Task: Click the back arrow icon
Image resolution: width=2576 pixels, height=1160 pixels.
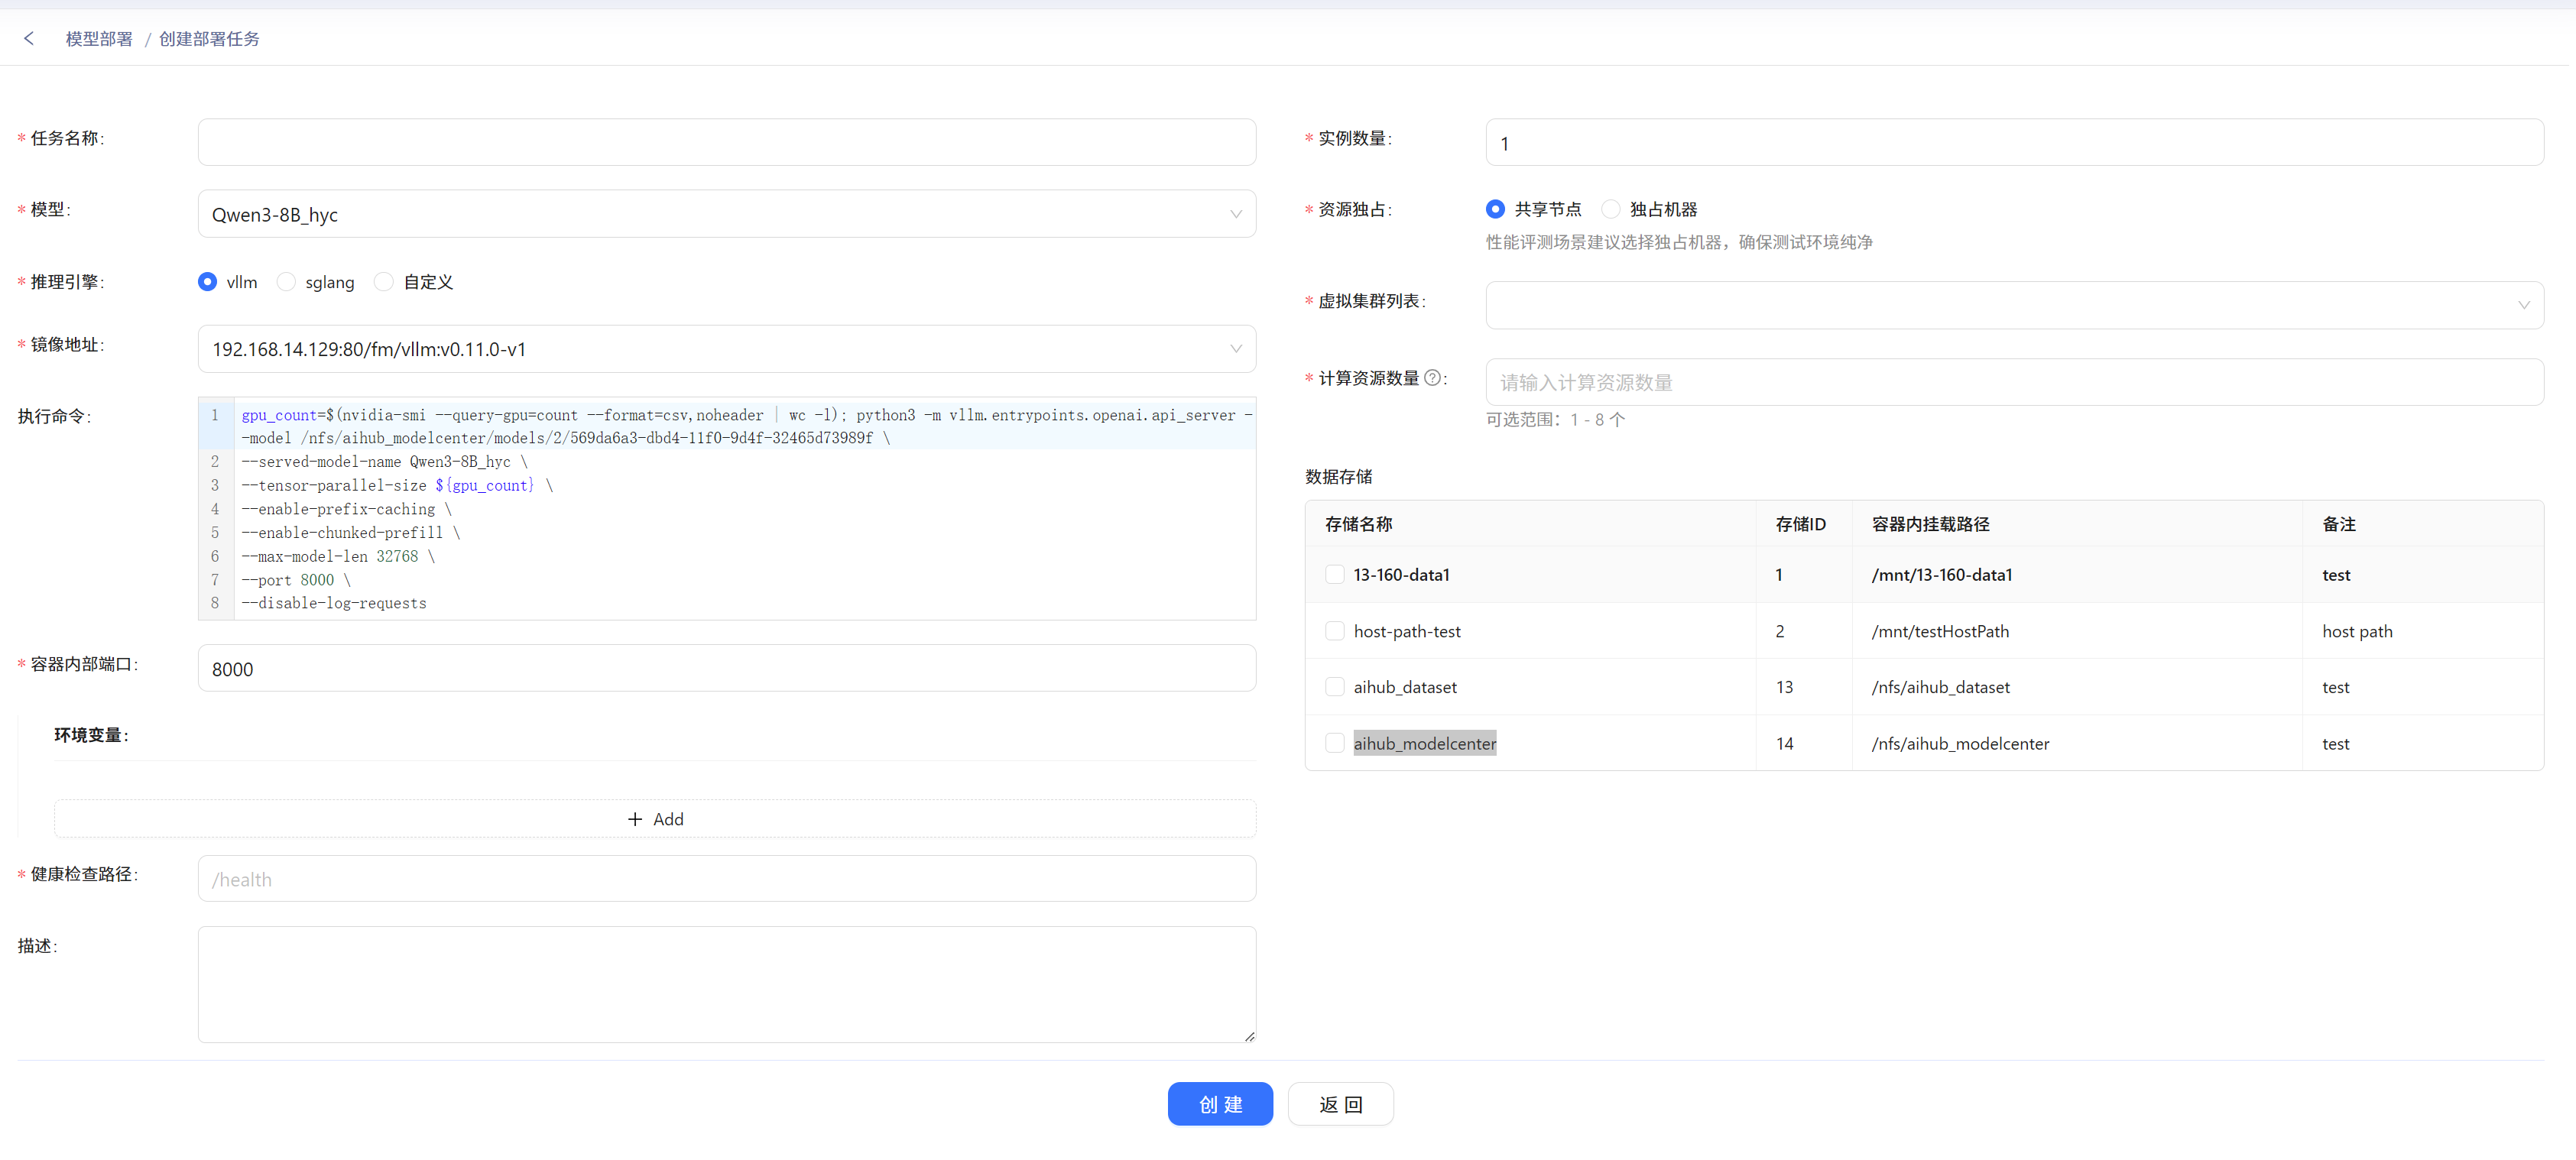Action: click(x=29, y=38)
